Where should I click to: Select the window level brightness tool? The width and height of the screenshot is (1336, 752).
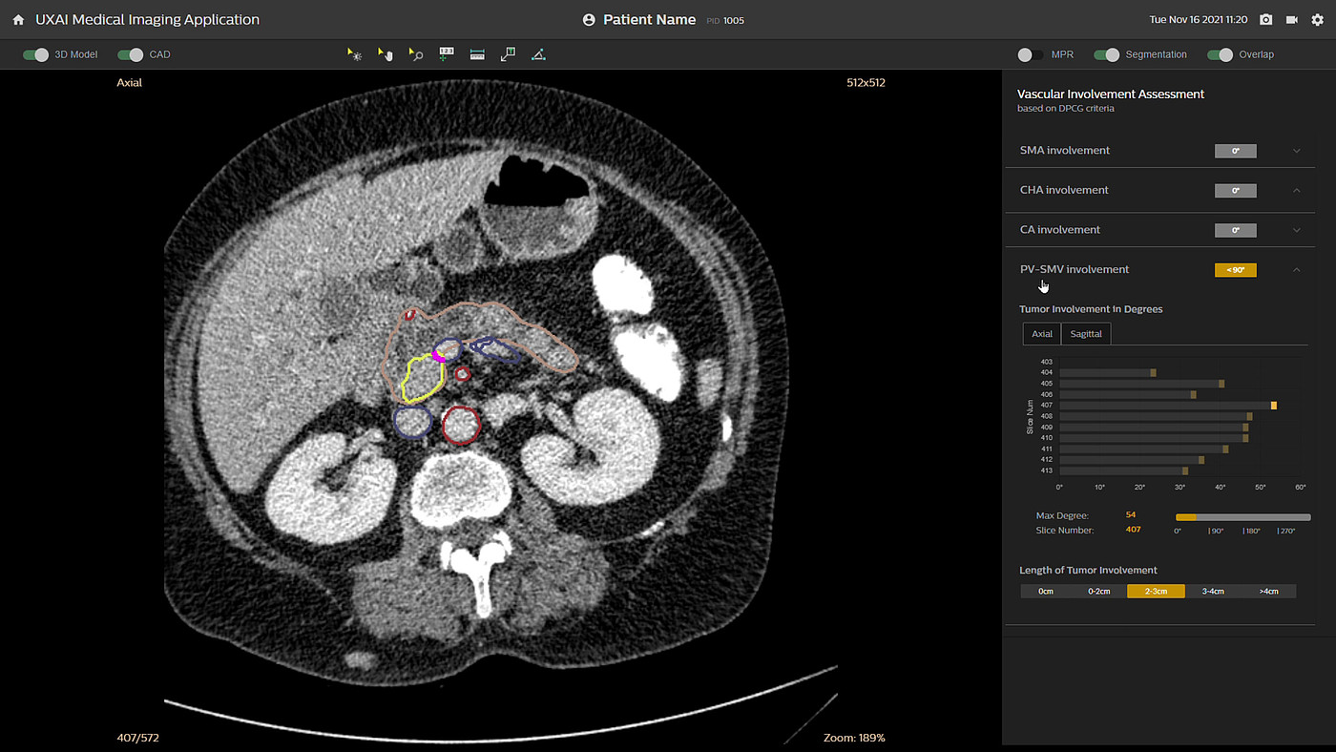(354, 55)
